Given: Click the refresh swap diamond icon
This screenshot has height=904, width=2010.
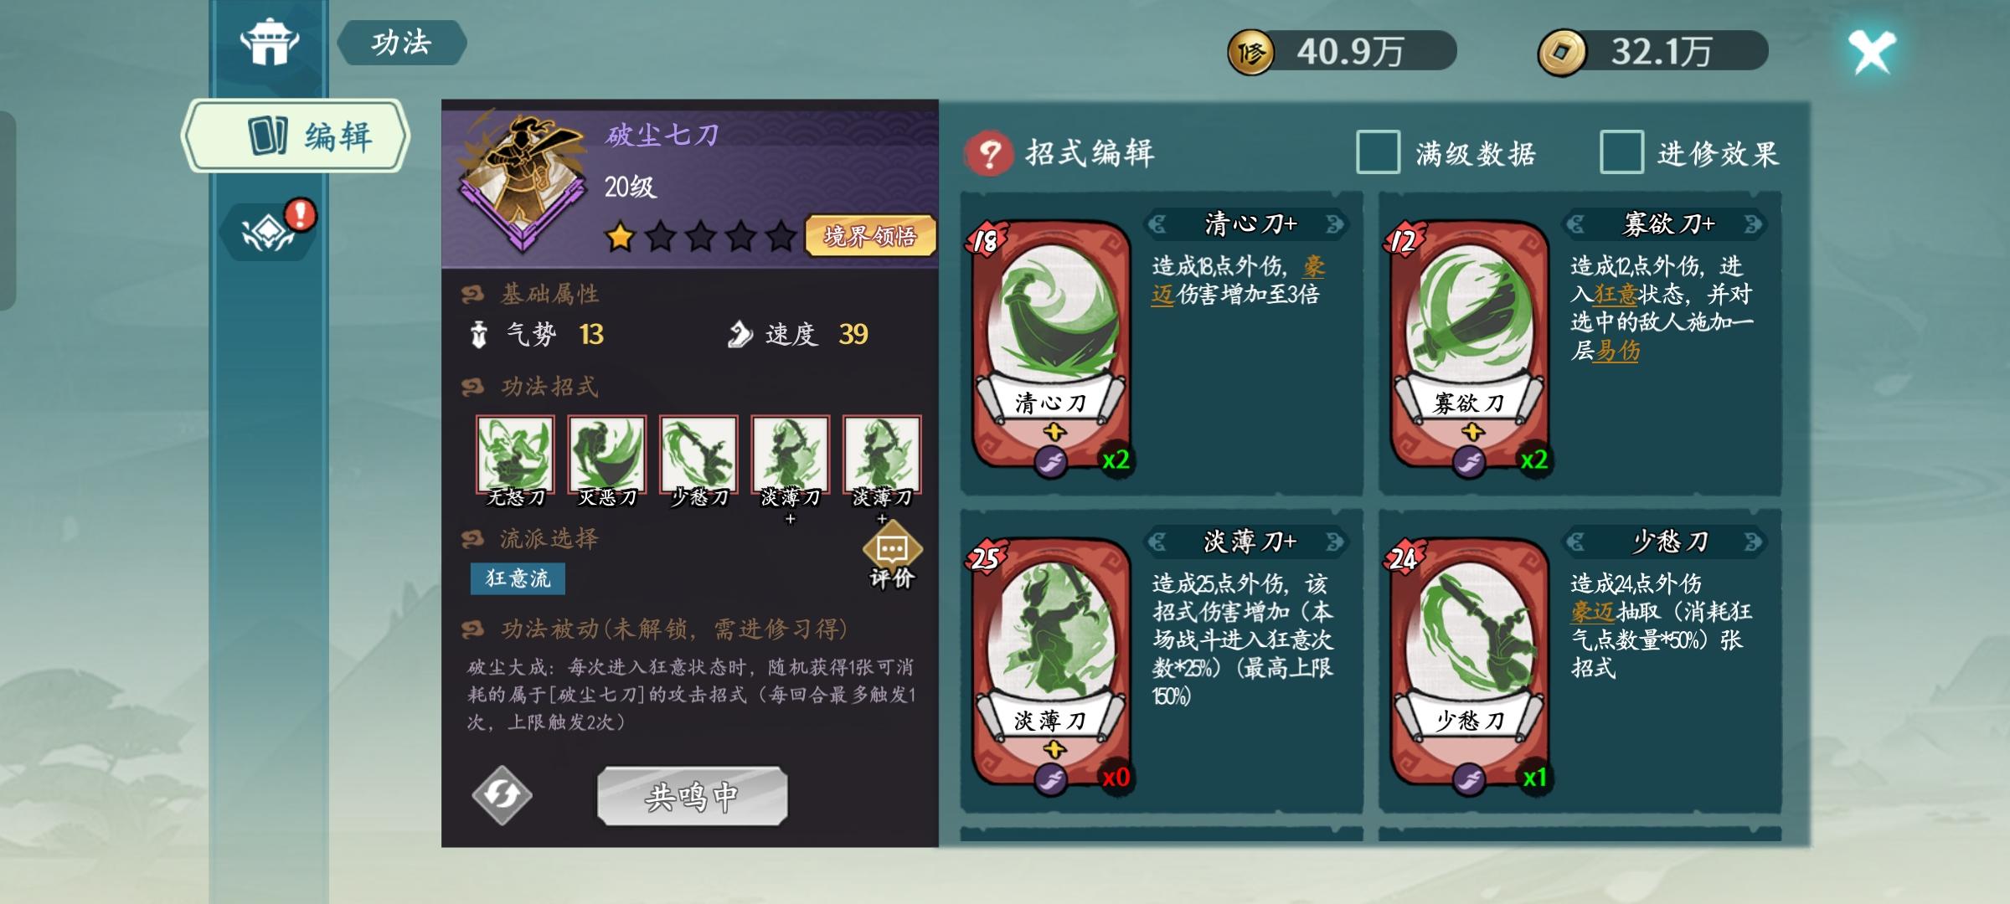Looking at the screenshot, I should 502,794.
